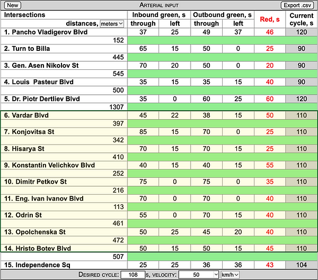Click the desired cycle input field
The image size is (318, 280).
pyautogui.click(x=133, y=275)
